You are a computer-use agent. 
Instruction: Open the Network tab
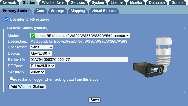9,3
